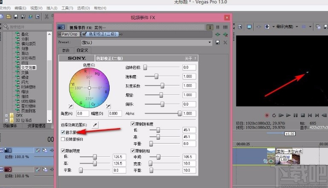
Task: Click the remove selected plug-in button
Action: [x=225, y=34]
